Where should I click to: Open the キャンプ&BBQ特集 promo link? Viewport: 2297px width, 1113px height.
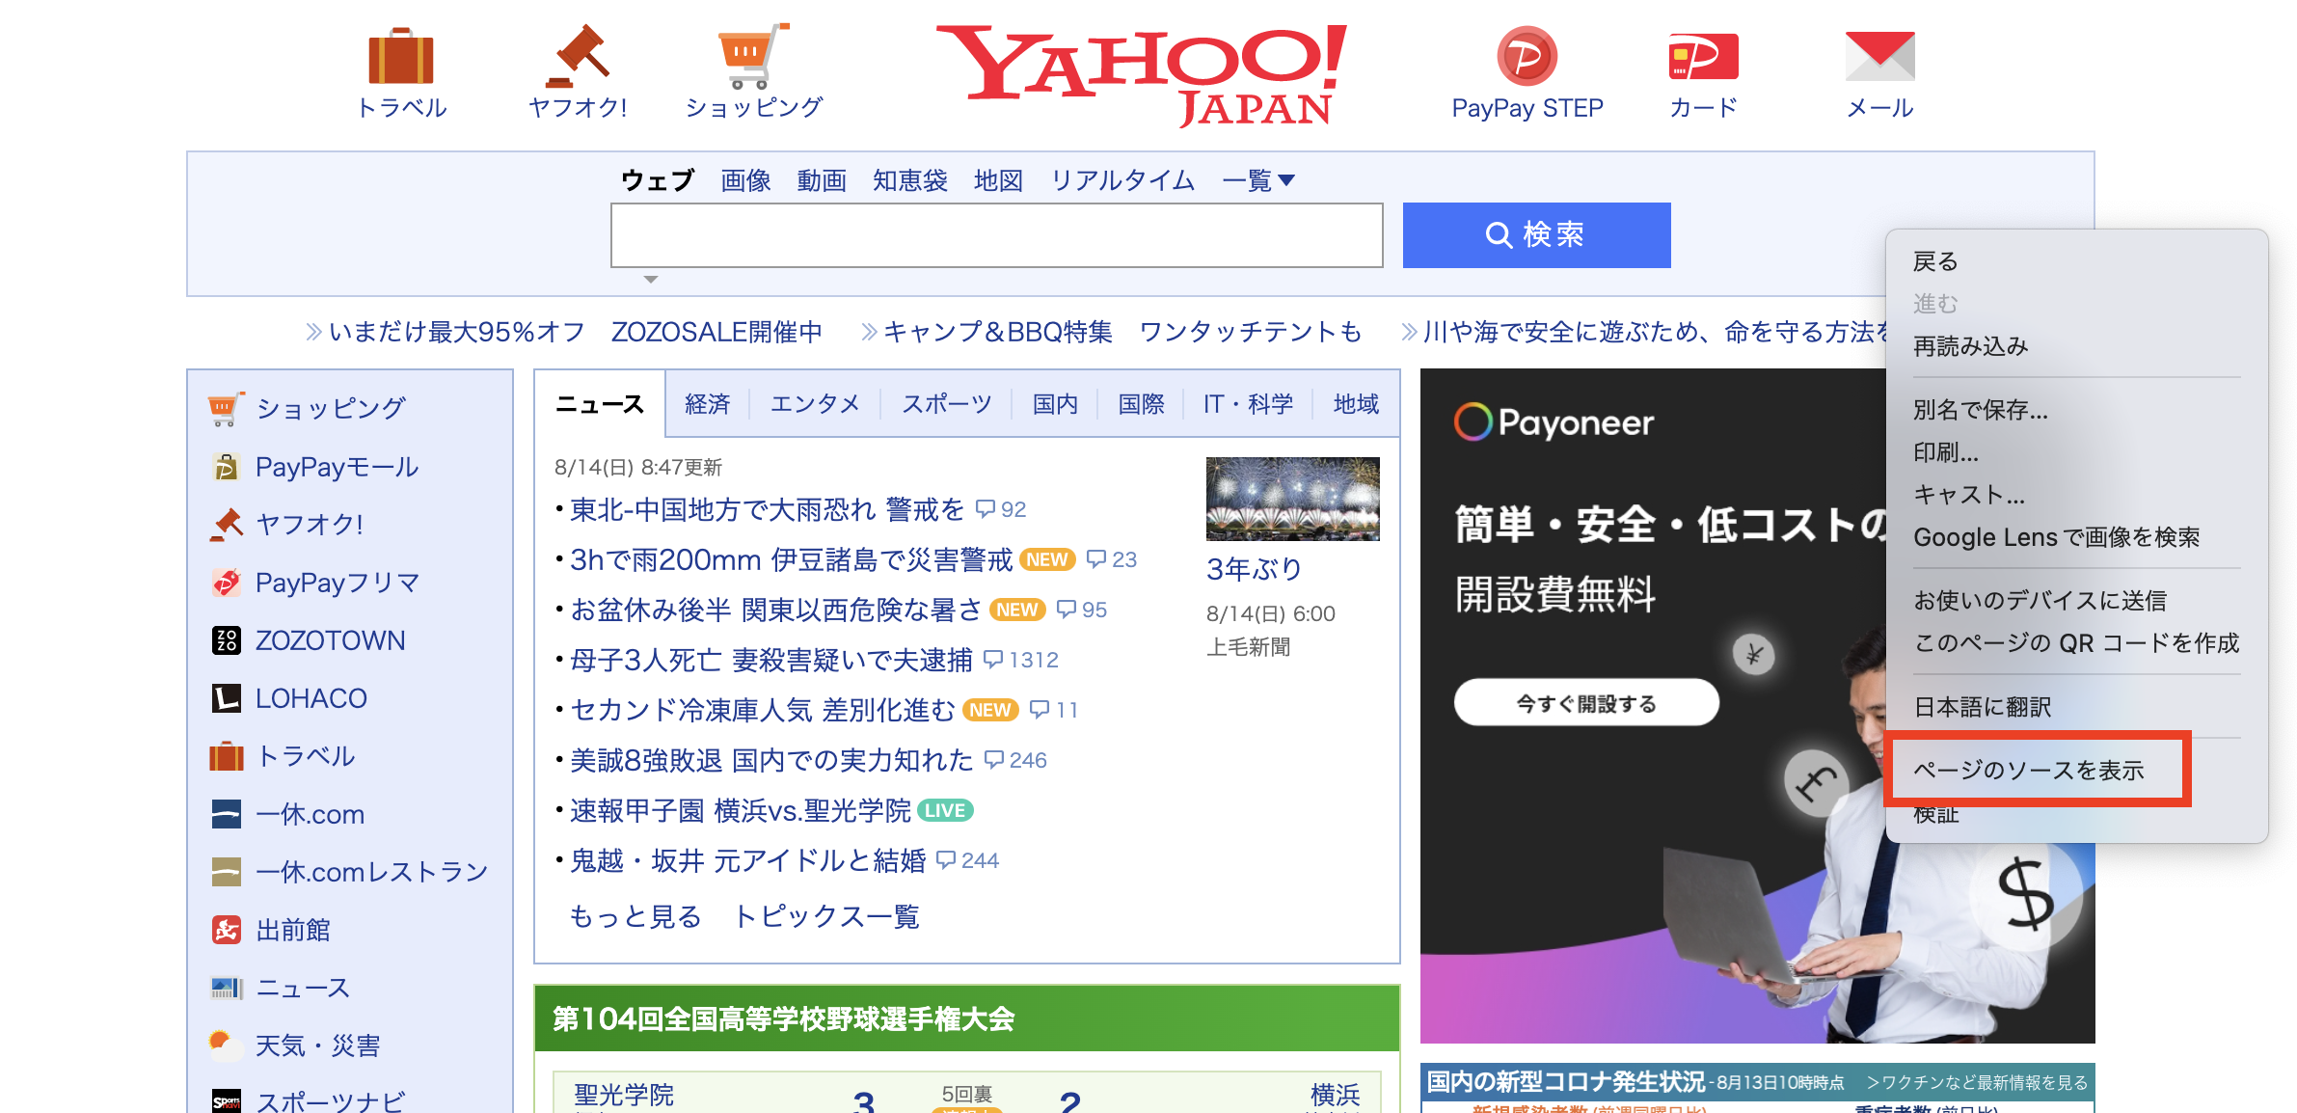point(997,332)
